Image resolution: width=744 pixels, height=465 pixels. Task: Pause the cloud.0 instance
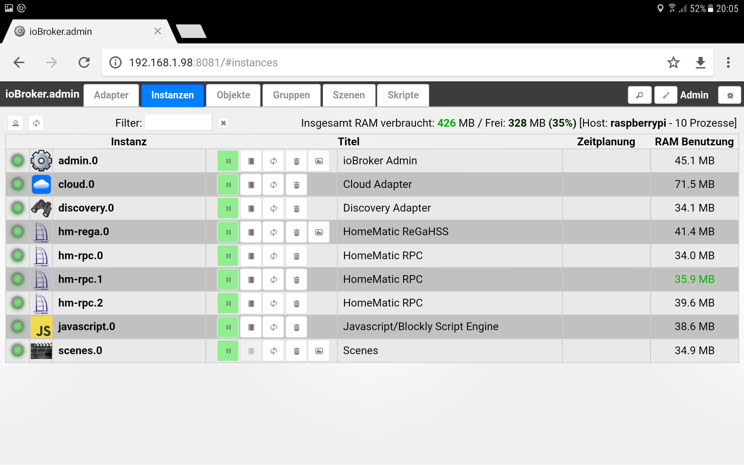[228, 184]
